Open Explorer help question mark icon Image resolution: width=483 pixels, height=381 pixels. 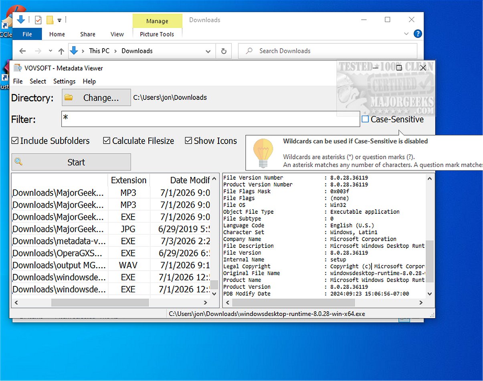418,34
